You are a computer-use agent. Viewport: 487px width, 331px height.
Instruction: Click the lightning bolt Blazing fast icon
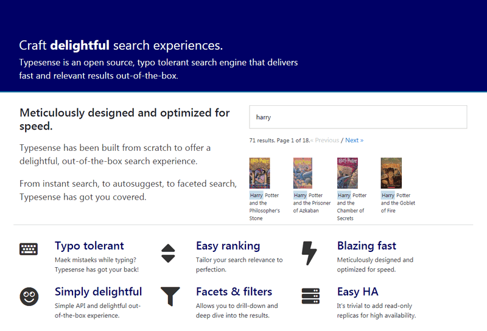(x=310, y=253)
